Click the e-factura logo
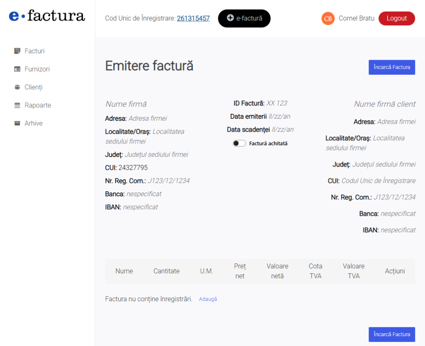Screen dimensions: 425x346 (47, 16)
